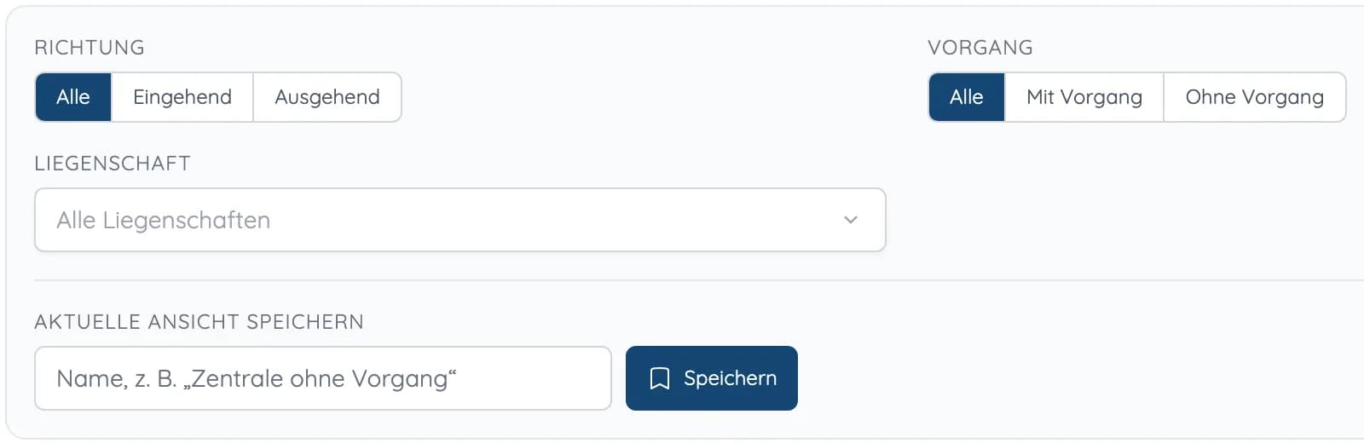
Task: Save the current view with Speichern
Action: (x=712, y=378)
